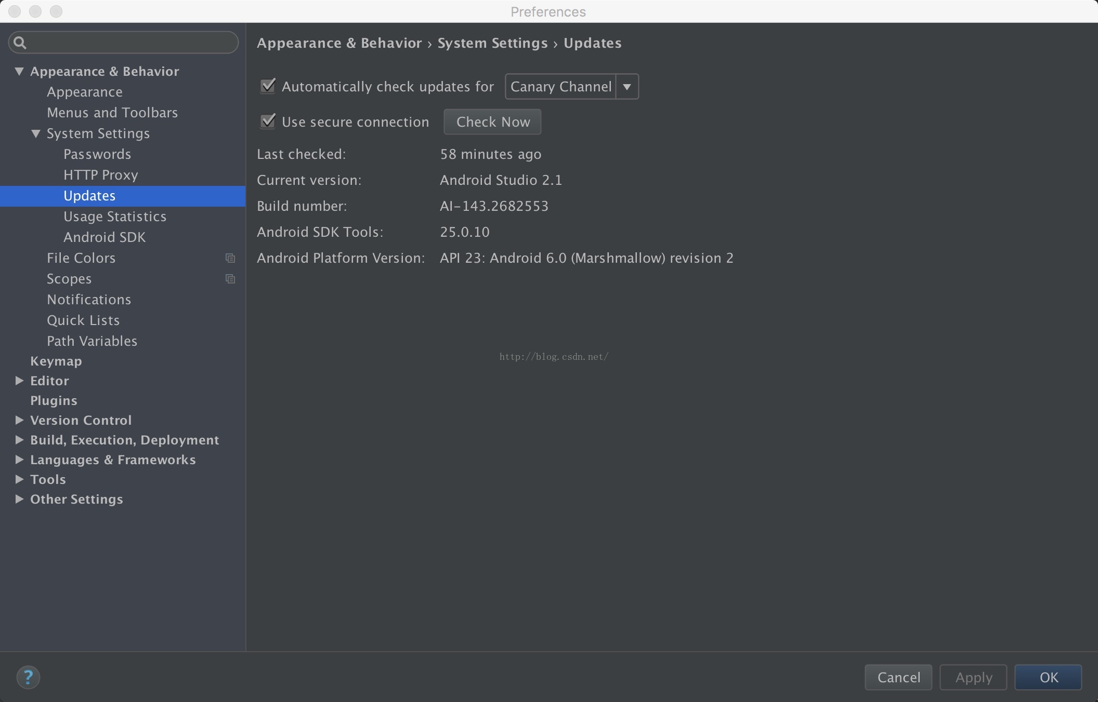
Task: Open Android SDK settings
Action: (104, 237)
